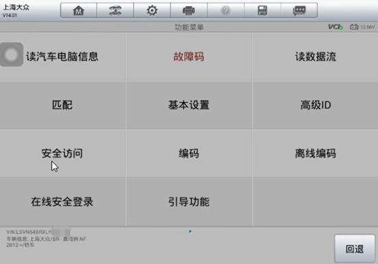The image size is (378, 264).
Task: Click the 2013 >/轿车 model year text
Action: [20, 245]
